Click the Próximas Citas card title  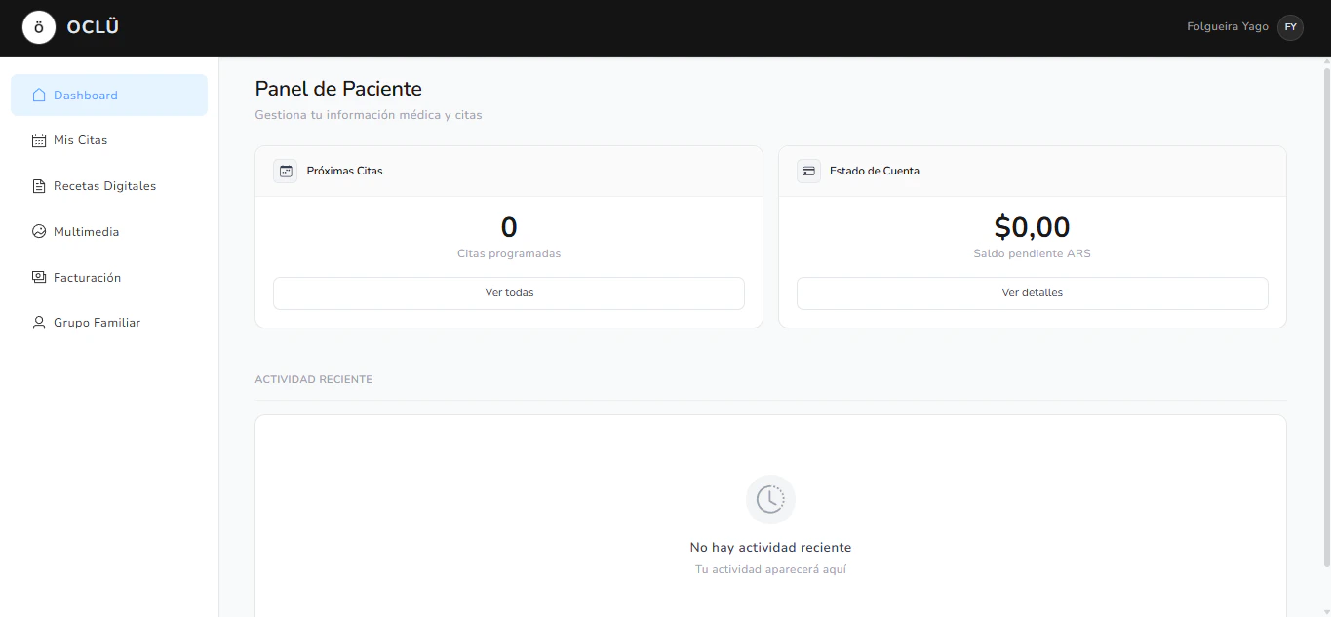pyautogui.click(x=344, y=171)
